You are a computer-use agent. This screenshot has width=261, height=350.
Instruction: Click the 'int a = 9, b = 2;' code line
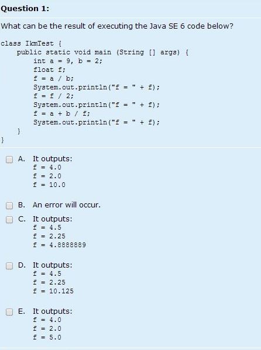pos(68,61)
